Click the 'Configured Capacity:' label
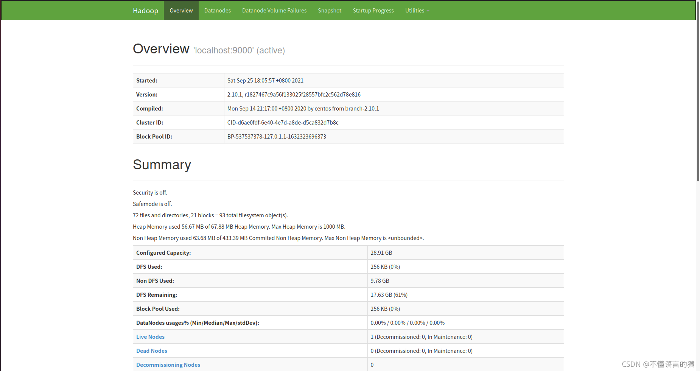This screenshot has width=700, height=371. point(163,253)
